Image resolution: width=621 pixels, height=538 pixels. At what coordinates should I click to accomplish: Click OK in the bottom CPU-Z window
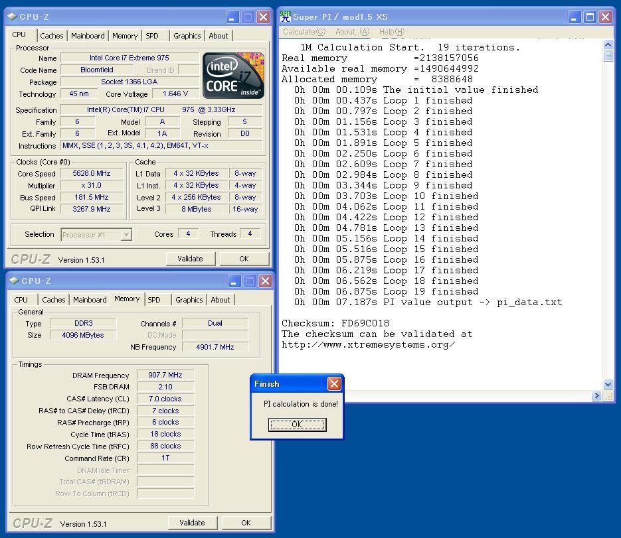pyautogui.click(x=246, y=523)
